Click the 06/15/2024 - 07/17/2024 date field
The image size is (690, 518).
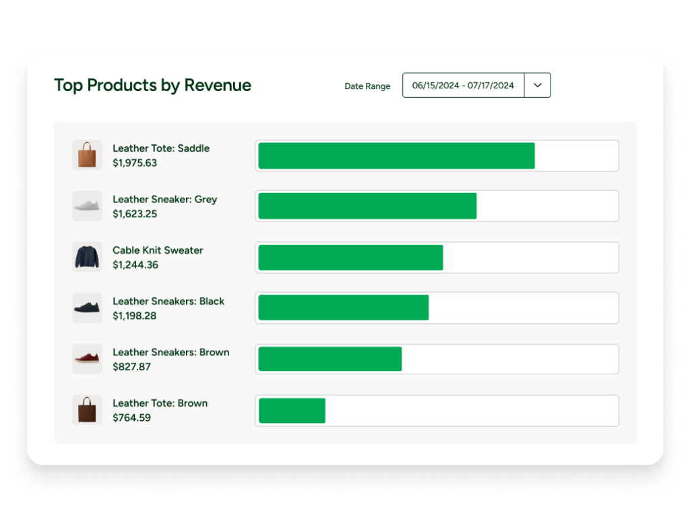point(463,86)
